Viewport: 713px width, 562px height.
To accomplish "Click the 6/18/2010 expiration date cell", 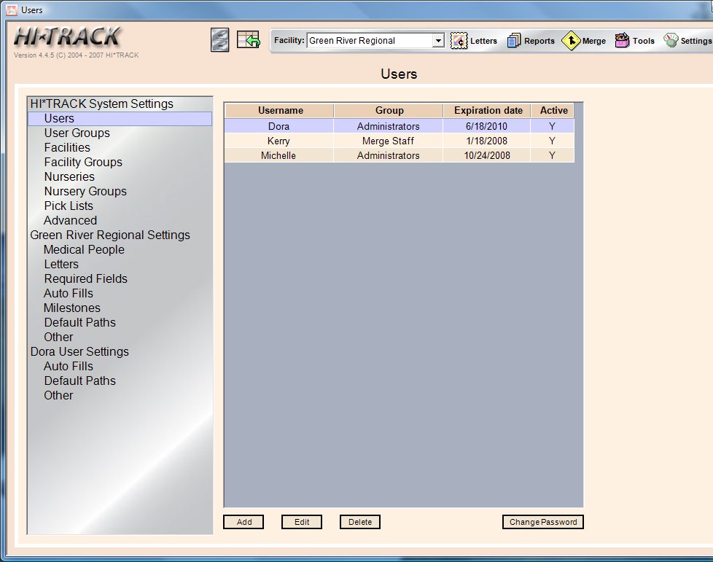I will [x=486, y=126].
